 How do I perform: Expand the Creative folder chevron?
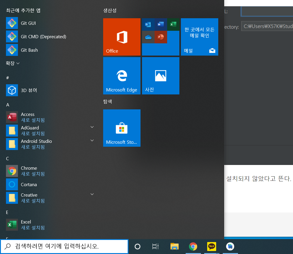[92, 194]
